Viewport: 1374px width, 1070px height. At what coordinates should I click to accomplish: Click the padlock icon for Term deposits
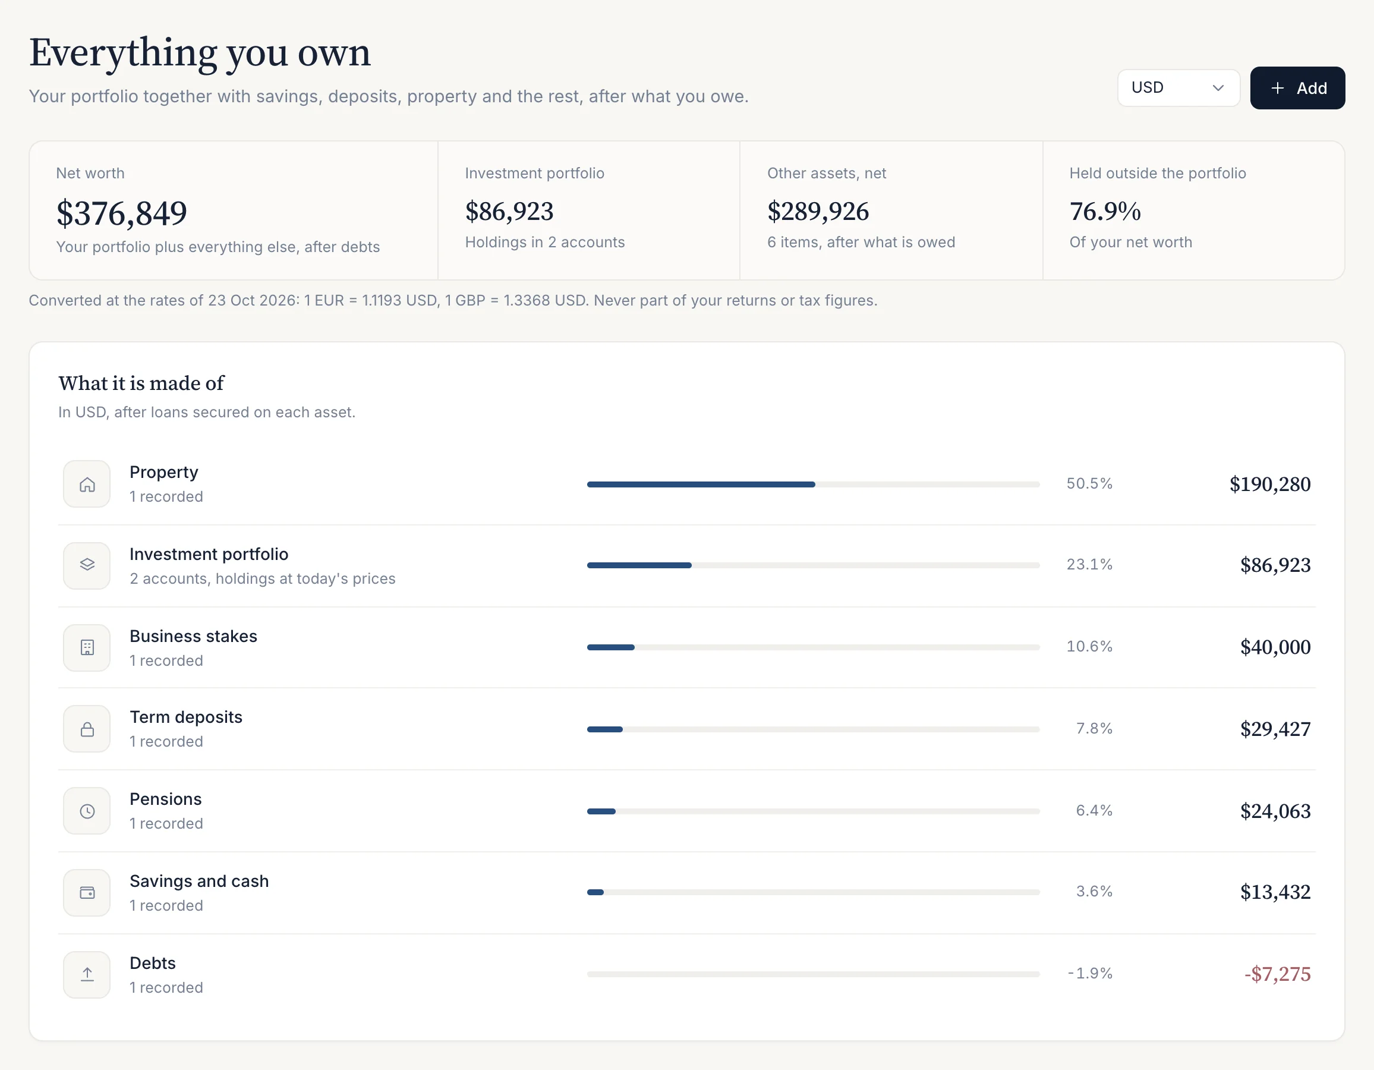pyautogui.click(x=87, y=729)
